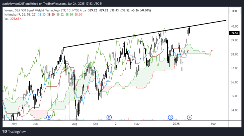This screenshot has height=136, width=244.
Task: Click the -0.36 (-0.90%) change value
Action: pyautogui.click(x=141, y=10)
